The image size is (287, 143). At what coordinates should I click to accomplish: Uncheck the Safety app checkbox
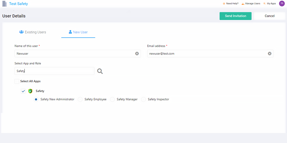[x=23, y=91]
